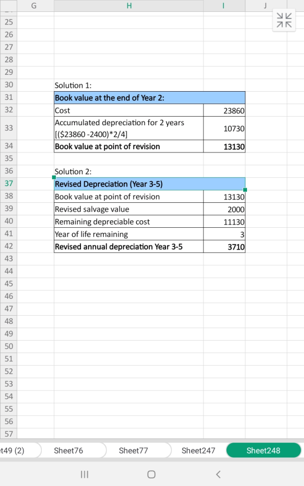Select 'Year of life remaining' cell
The height and width of the screenshot is (486, 304).
tap(129, 234)
